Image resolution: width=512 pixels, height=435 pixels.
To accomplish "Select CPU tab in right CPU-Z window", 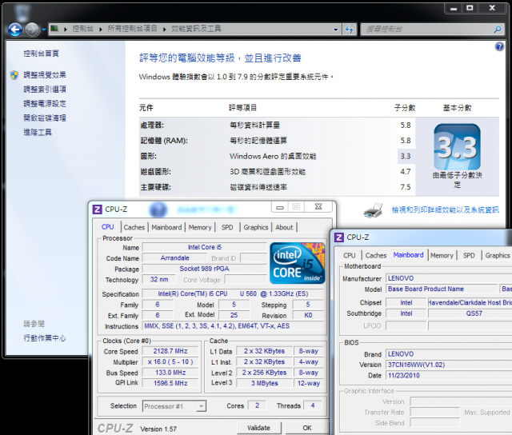I will point(350,256).
